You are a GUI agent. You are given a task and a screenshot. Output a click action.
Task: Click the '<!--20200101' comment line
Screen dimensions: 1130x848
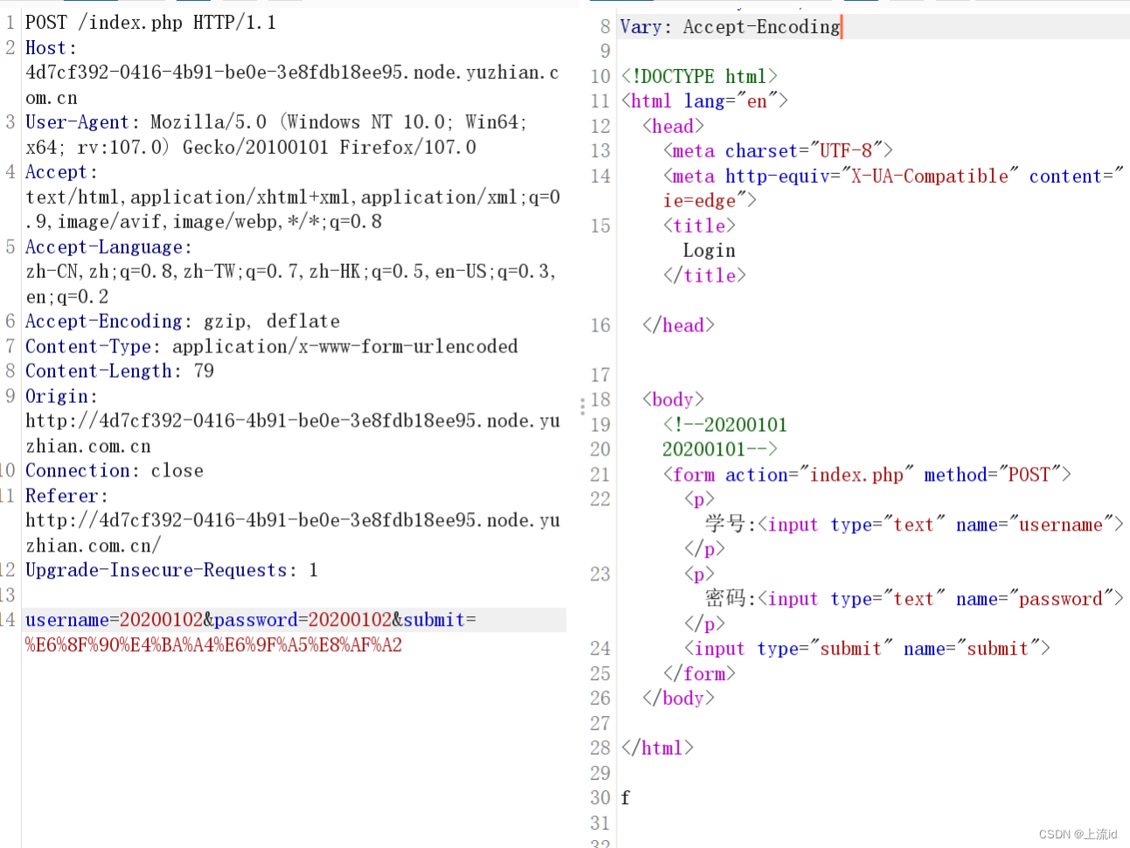pyautogui.click(x=725, y=425)
